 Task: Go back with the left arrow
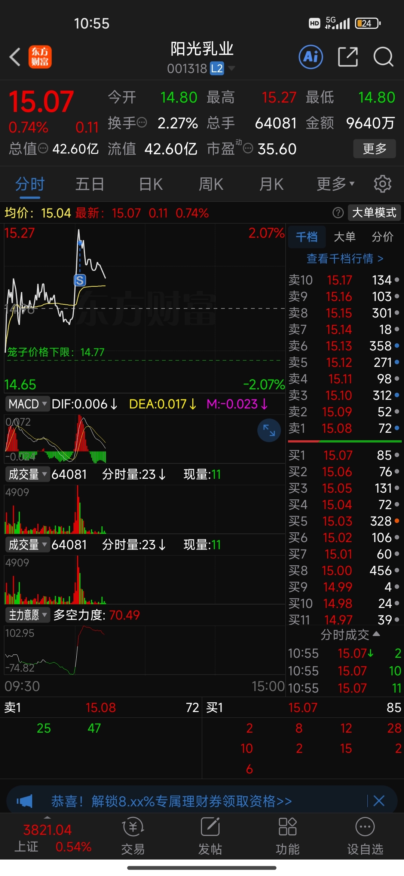[x=15, y=57]
